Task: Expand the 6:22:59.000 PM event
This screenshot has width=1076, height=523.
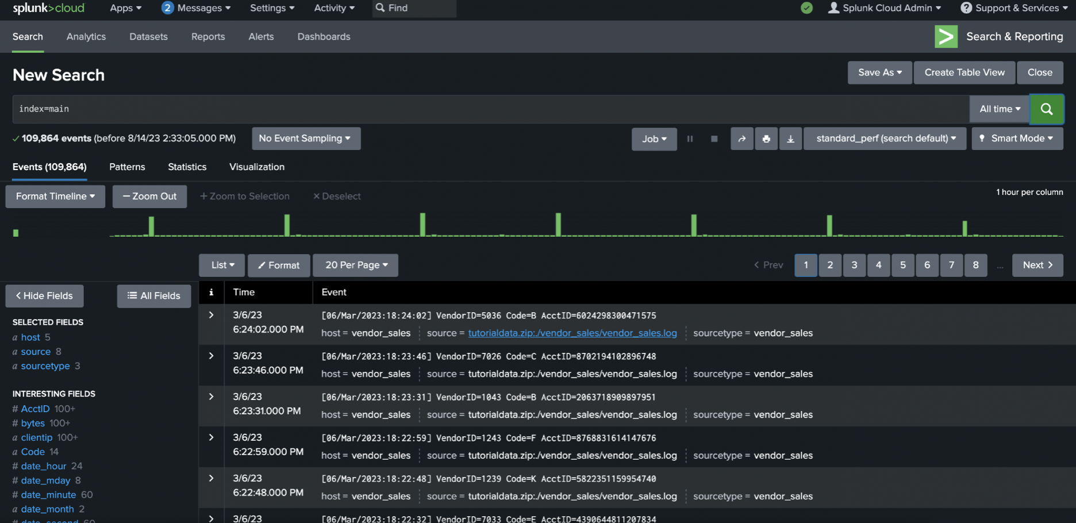Action: tap(211, 437)
